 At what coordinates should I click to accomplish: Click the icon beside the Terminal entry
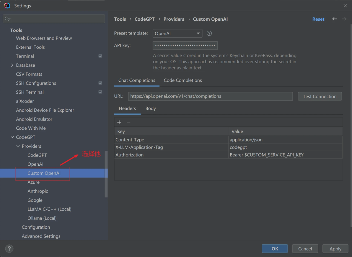pyautogui.click(x=100, y=56)
